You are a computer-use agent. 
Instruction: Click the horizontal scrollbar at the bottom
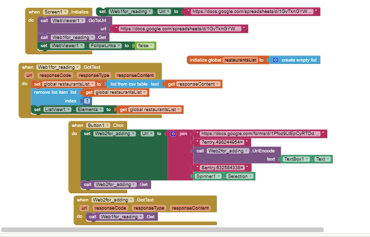pyautogui.click(x=162, y=230)
